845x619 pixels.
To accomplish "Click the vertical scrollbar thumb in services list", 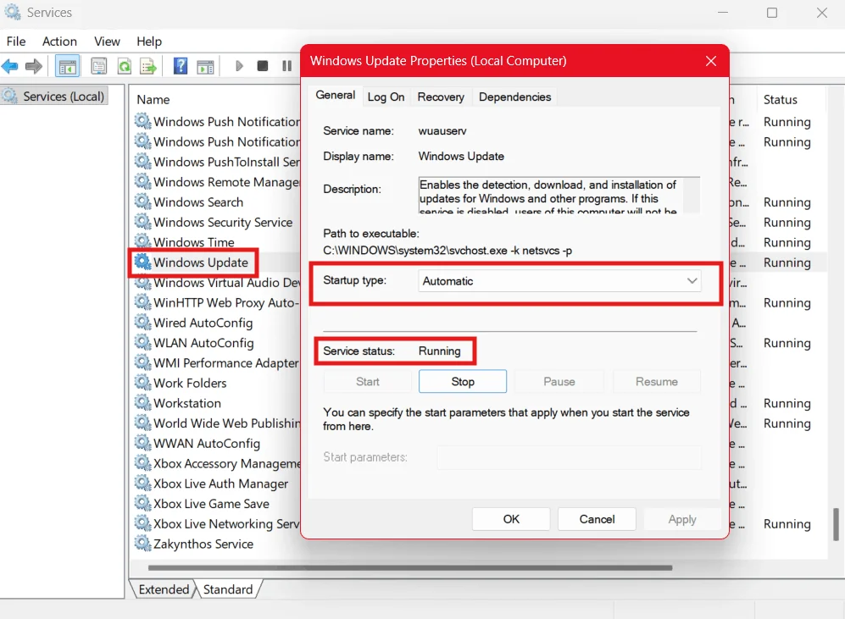I will 836,523.
